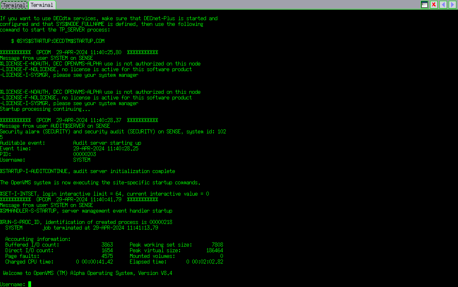
Task: Click "Audit server starting up" event text
Action: (x=107, y=143)
